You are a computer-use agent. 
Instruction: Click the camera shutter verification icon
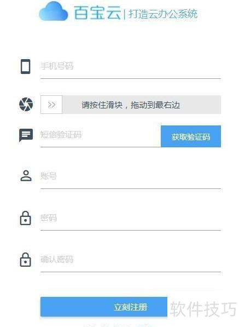pyautogui.click(x=26, y=104)
